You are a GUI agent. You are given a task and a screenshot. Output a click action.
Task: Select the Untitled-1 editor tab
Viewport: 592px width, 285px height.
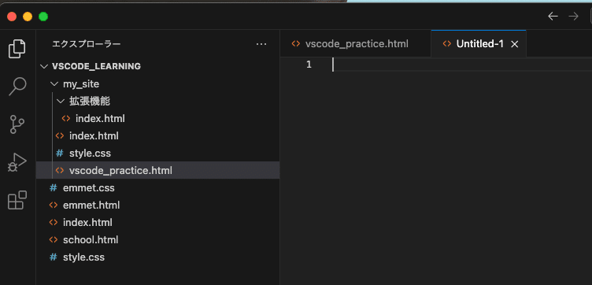coord(479,44)
